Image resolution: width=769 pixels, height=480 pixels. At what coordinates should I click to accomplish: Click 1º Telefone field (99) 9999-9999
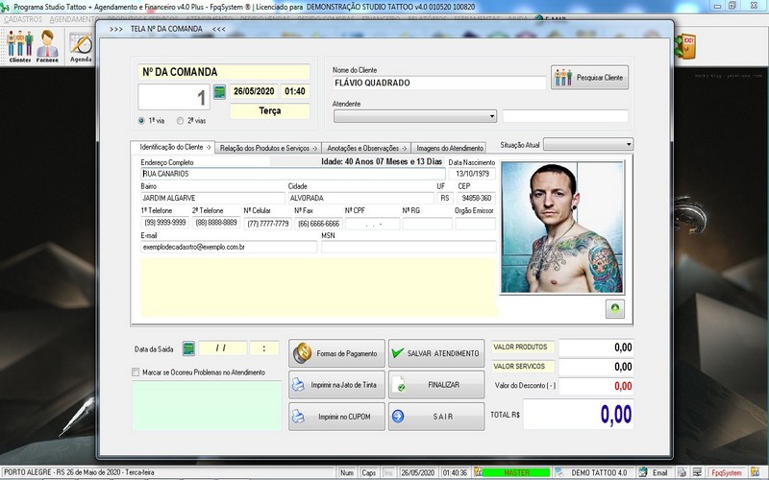tap(164, 223)
